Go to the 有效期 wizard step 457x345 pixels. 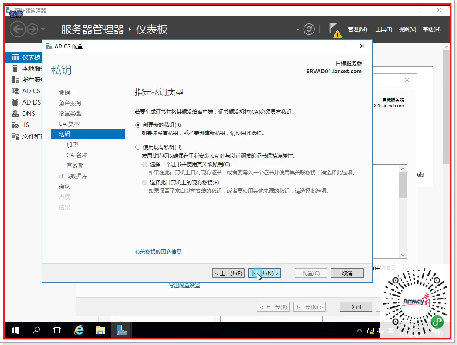tap(75, 165)
